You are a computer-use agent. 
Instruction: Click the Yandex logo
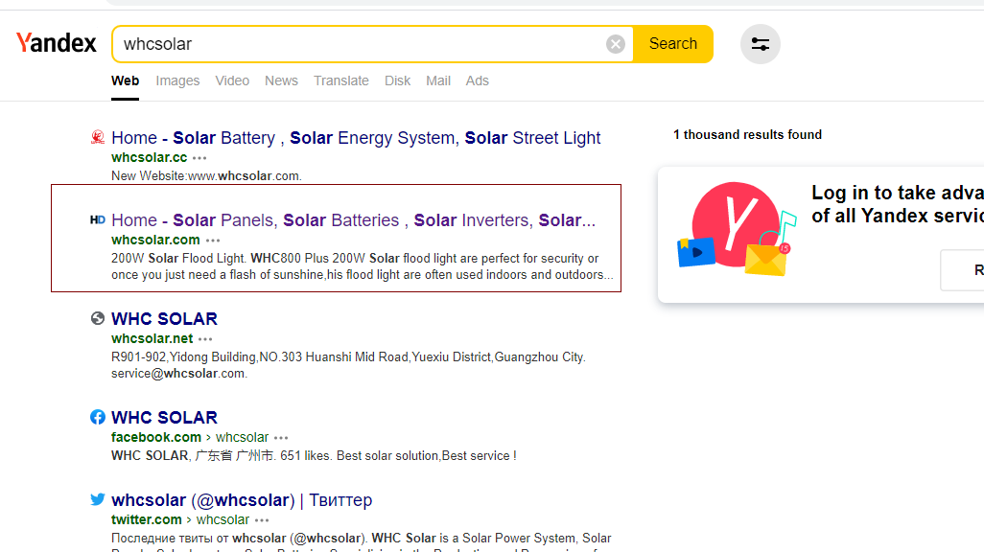(x=57, y=43)
